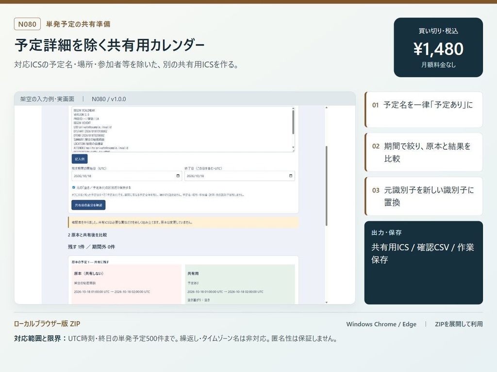This screenshot has height=372, width=497.
Task: Click the ZIPを展開して利用 text
Action: (x=459, y=324)
